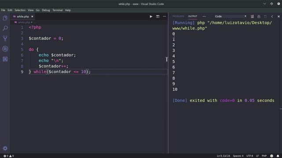The image size is (282, 158).
Task: Click the 'echo $contador;' line
Action: [57, 55]
